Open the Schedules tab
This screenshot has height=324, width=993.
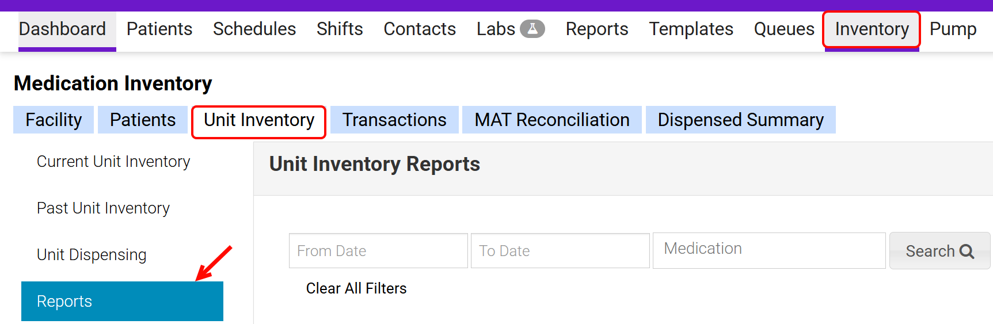tap(254, 29)
